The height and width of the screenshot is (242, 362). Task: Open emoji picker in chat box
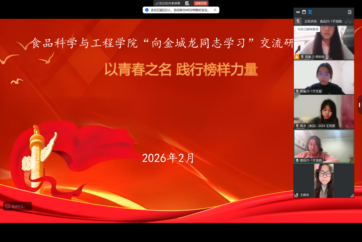point(8,206)
